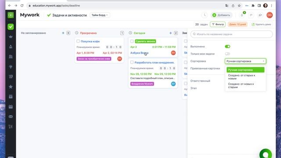Bookmark page with the star icon

pyautogui.click(x=239, y=6)
